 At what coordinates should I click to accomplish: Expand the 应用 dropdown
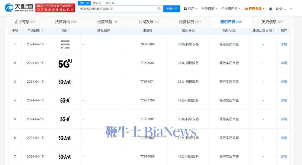coord(196,9)
